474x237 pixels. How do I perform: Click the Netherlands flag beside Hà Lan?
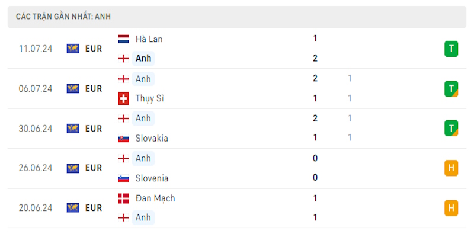123,39
